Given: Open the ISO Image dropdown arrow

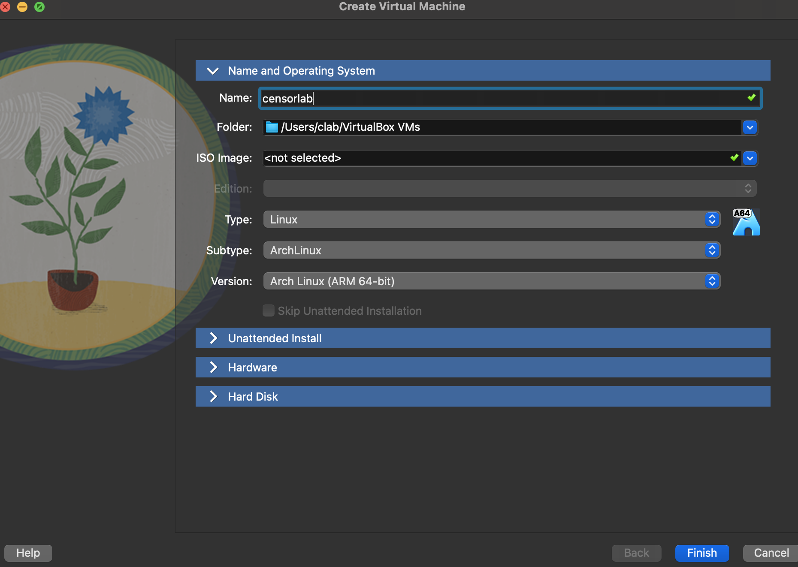Looking at the screenshot, I should 750,158.
